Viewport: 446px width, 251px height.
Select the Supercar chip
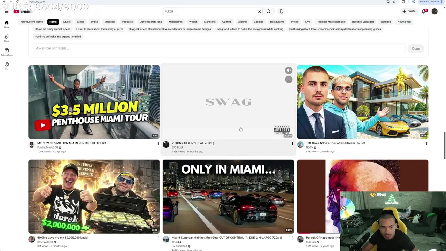click(x=110, y=22)
